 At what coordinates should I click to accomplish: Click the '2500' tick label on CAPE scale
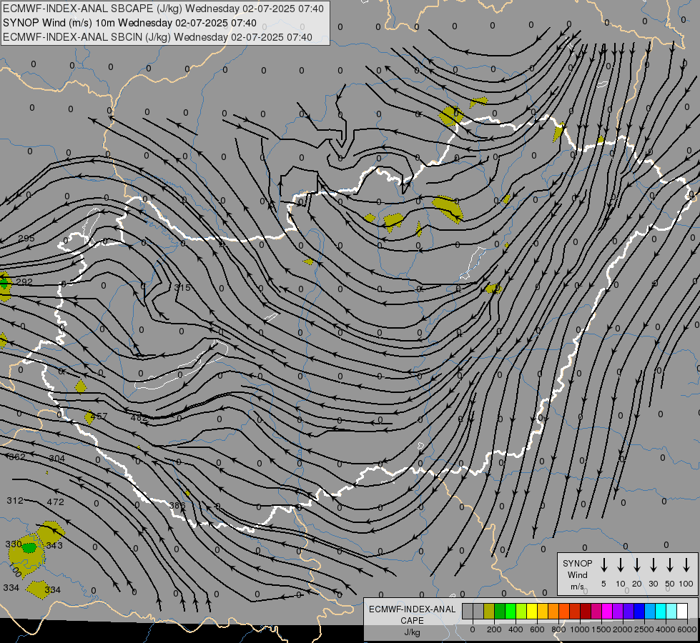644,629
